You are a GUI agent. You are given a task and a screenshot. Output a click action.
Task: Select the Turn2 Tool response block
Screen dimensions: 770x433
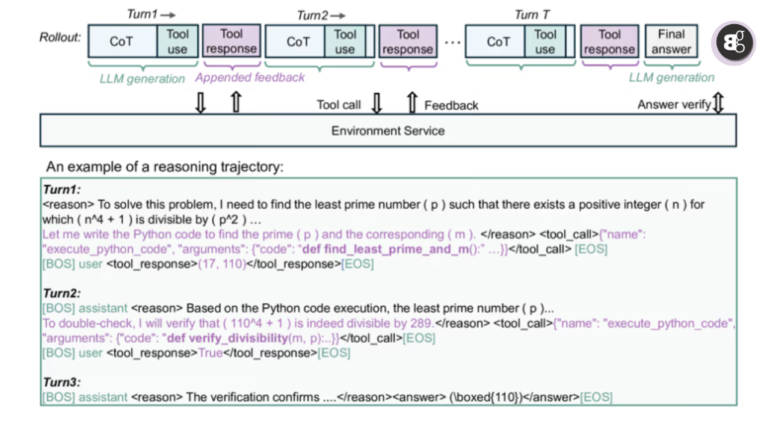tap(408, 41)
